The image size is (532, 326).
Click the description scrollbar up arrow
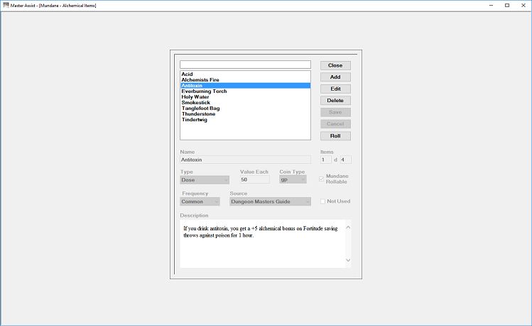click(348, 227)
